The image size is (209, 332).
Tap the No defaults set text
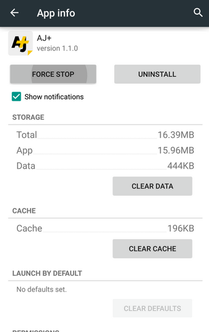[x=42, y=289]
